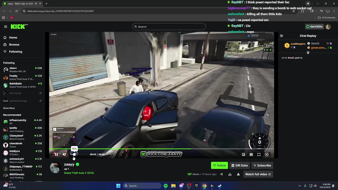Viewport: 338px width, 190px height.
Task: Go back in browser history
Action: (4, 11)
